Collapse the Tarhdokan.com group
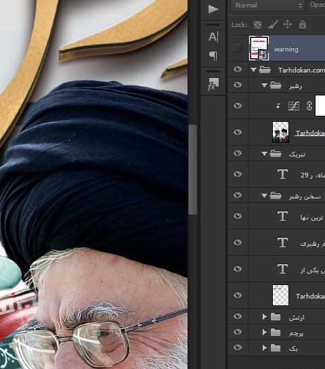Viewport: 325px width, 369px height. tap(253, 70)
